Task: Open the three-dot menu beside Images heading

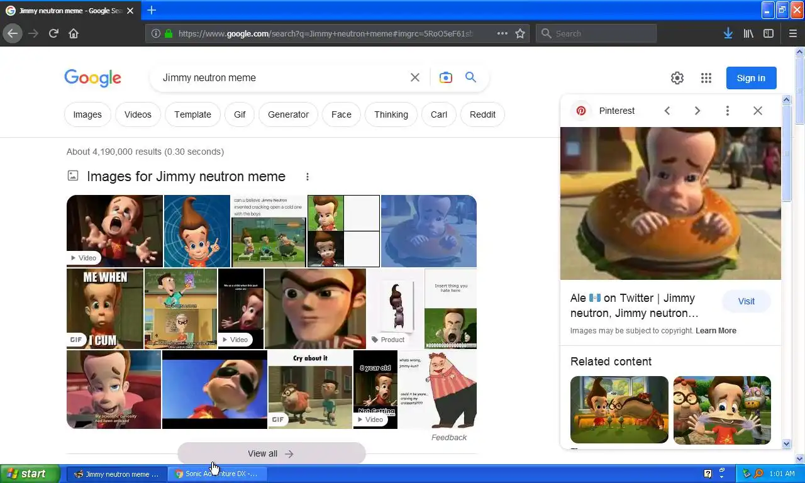Action: (308, 177)
